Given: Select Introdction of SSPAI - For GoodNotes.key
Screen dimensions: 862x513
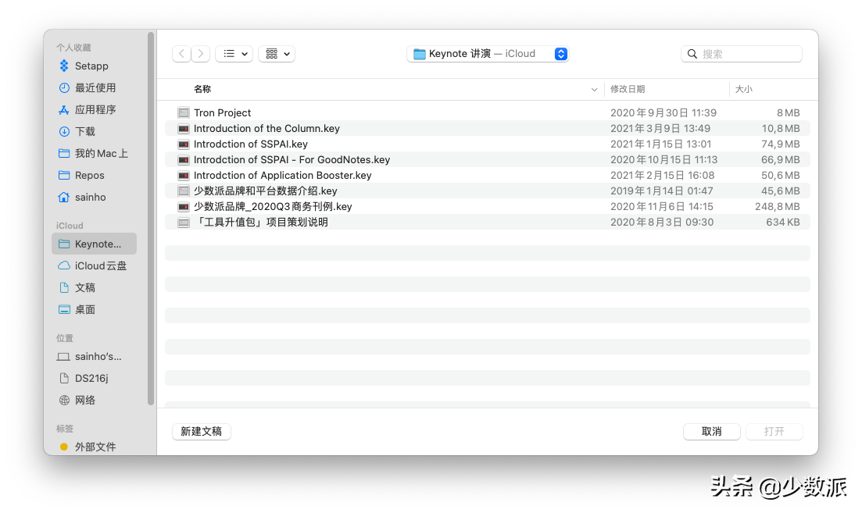Looking at the screenshot, I should 292,160.
